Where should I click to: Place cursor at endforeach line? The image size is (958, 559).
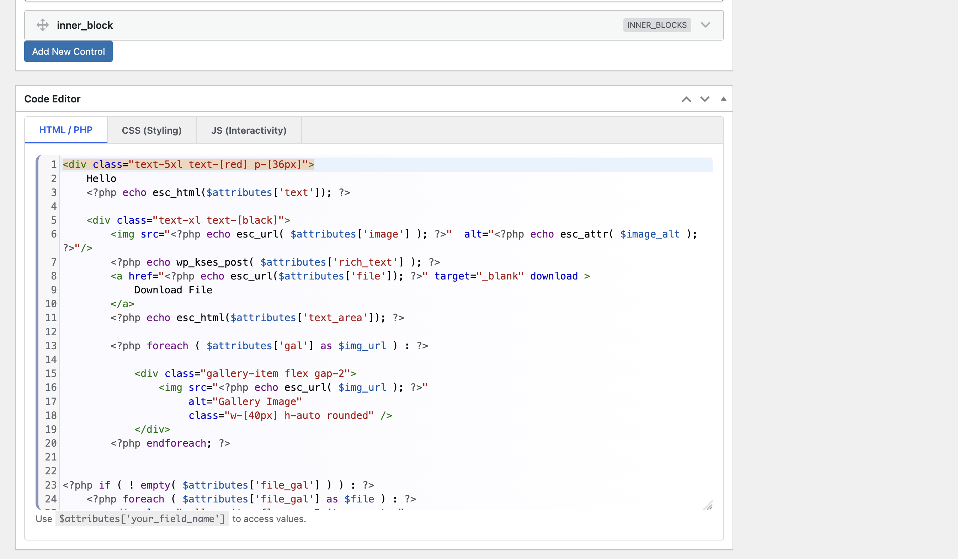(176, 443)
